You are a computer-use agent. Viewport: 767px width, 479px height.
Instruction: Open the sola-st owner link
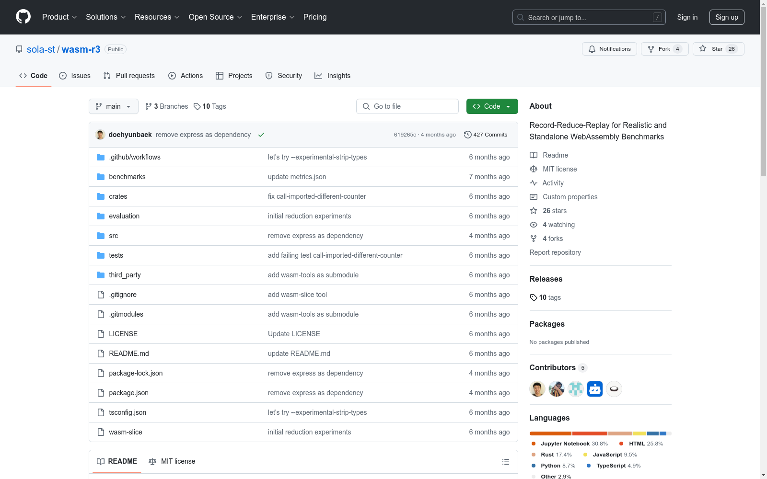click(41, 49)
